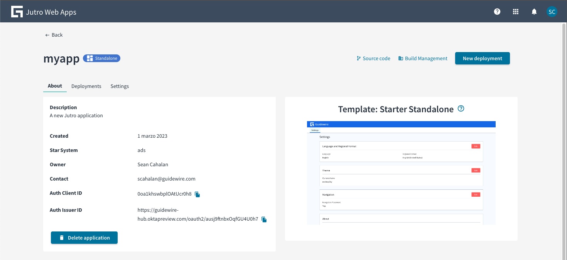
Task: Copy the Auth Client ID
Action: (x=197, y=194)
